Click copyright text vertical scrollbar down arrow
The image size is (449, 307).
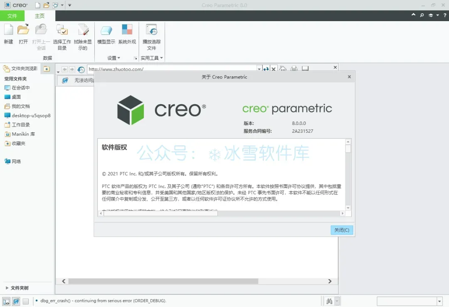[348, 208]
